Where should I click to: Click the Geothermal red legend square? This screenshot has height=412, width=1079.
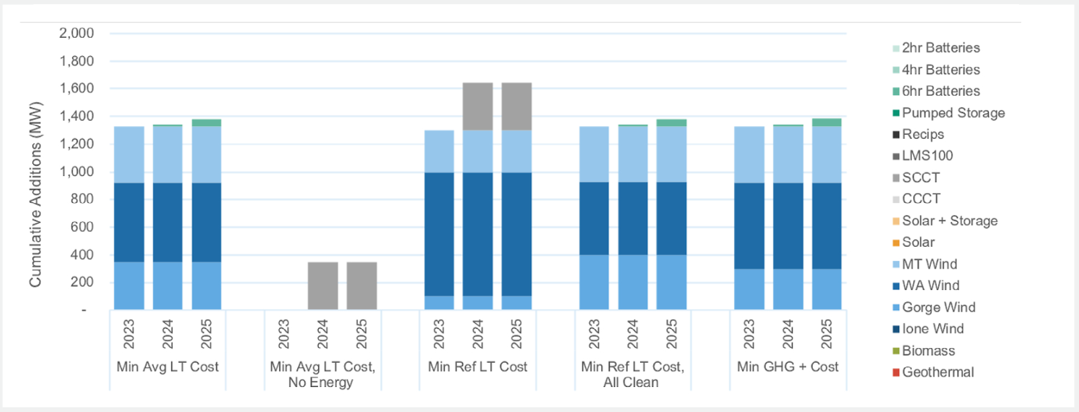(896, 372)
